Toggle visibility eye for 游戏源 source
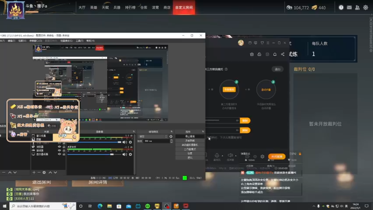Screen dimensions: 373x210 60,150
